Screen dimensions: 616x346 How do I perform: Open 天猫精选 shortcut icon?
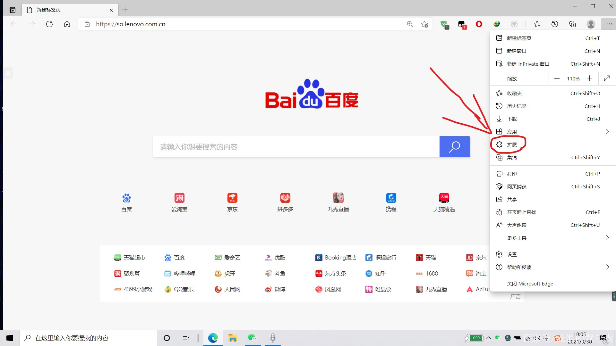(x=444, y=198)
